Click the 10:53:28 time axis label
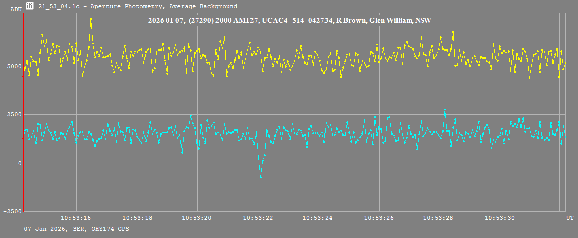 [439, 218]
